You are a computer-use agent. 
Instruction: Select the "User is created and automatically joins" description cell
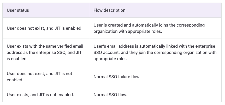[149, 28]
